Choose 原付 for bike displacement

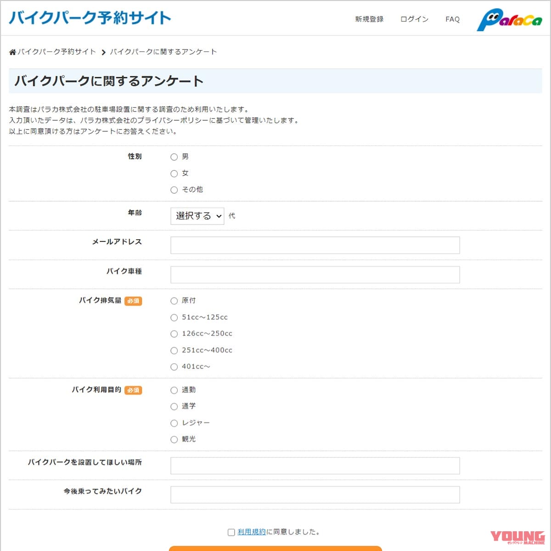174,301
